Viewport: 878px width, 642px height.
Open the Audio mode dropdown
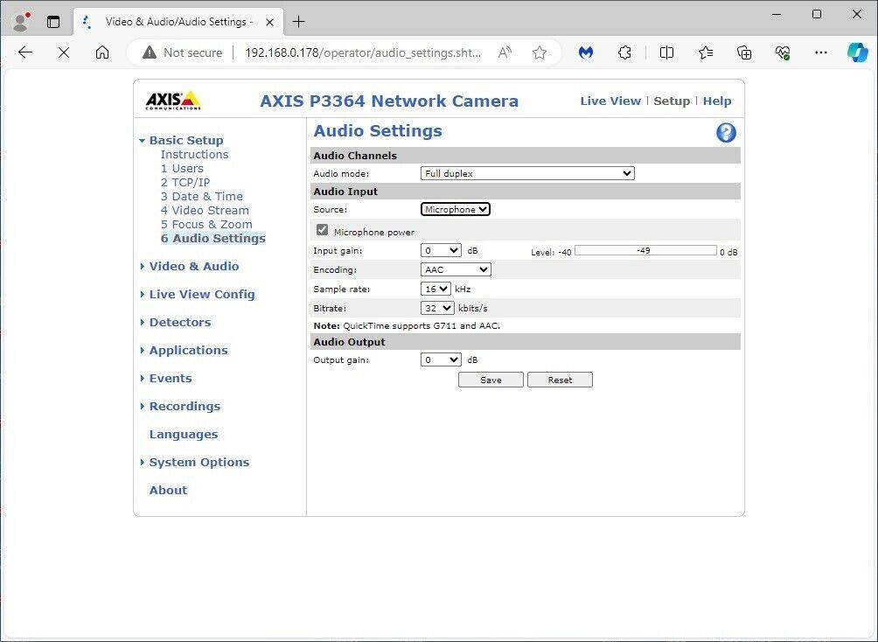pos(527,174)
